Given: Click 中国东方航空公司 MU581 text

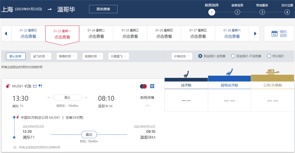Looking at the screenshot, I should (40, 118).
